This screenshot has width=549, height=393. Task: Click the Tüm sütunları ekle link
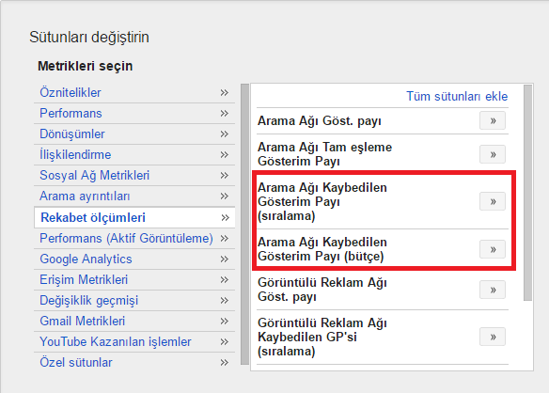457,96
